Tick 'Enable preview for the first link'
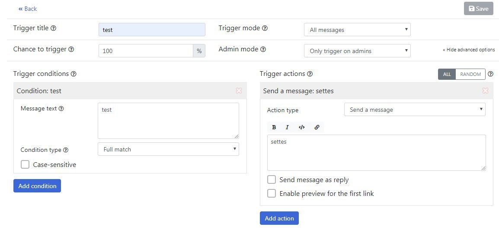This screenshot has height=236, width=499. click(272, 193)
